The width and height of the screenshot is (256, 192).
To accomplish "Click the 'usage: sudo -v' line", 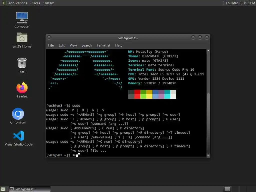I will pyautogui.click(x=113, y=115).
